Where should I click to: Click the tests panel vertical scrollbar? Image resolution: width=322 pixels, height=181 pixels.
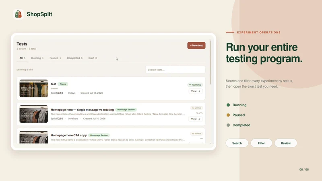210,62
